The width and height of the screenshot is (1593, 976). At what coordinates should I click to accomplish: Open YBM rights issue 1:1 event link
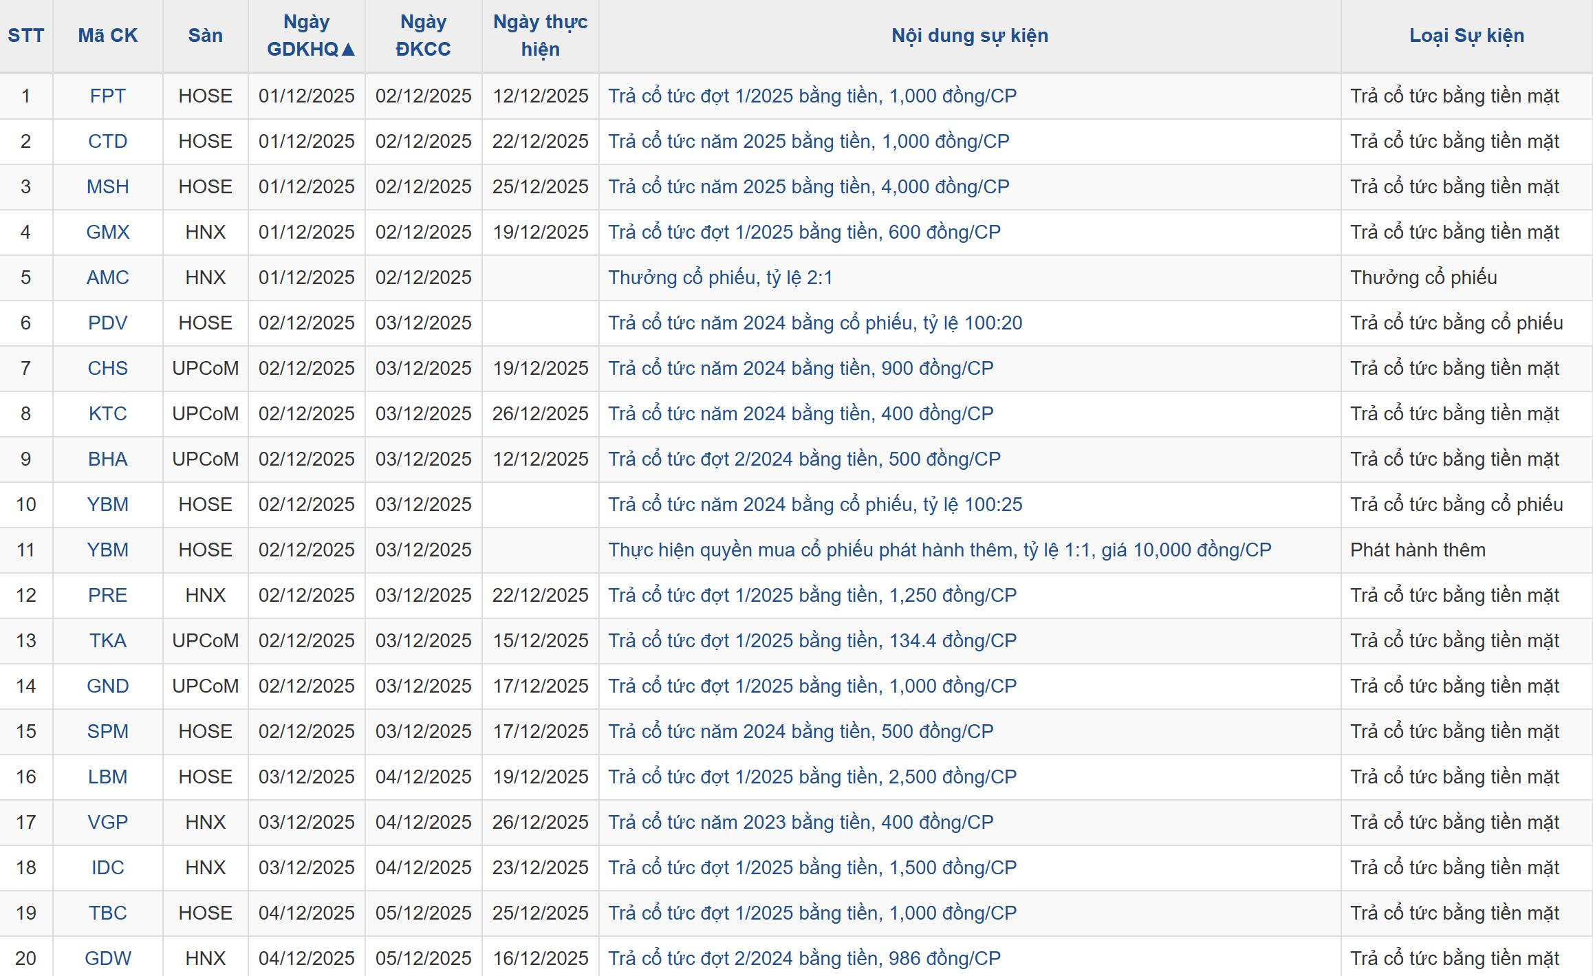tap(939, 550)
